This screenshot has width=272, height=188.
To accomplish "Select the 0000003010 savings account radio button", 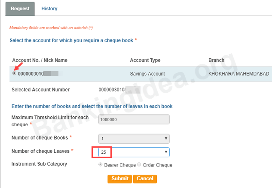I will click(14, 73).
